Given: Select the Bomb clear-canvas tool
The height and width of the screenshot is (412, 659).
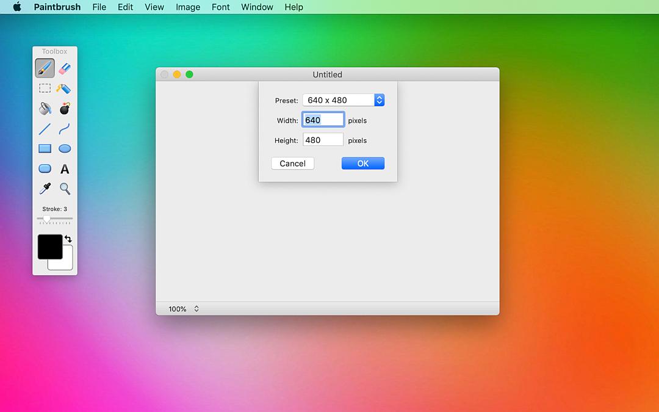Looking at the screenshot, I should click(65, 109).
